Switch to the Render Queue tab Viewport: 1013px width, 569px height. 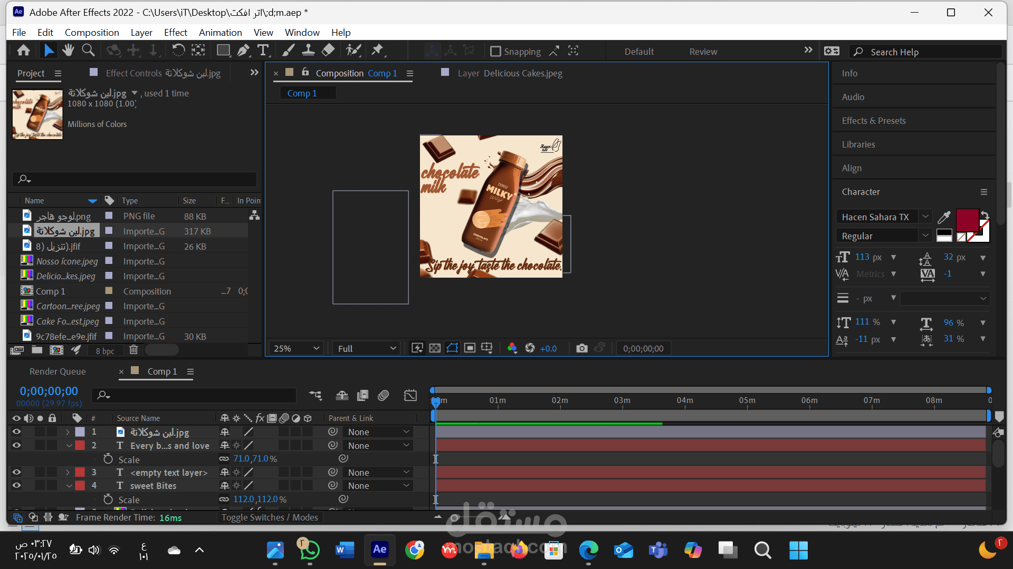coord(58,371)
